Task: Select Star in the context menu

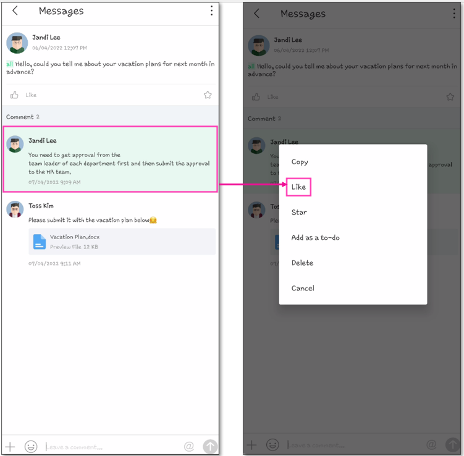Action: coord(299,213)
